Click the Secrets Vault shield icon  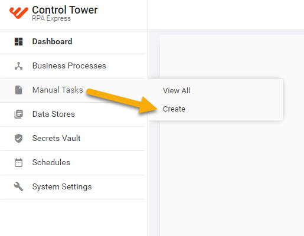(x=19, y=138)
